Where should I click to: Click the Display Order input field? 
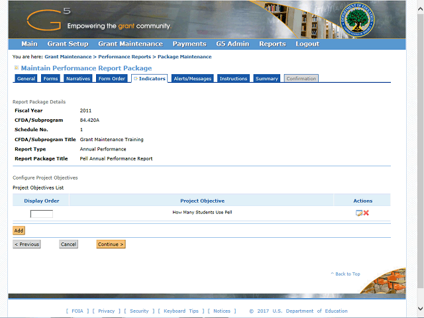coord(42,214)
